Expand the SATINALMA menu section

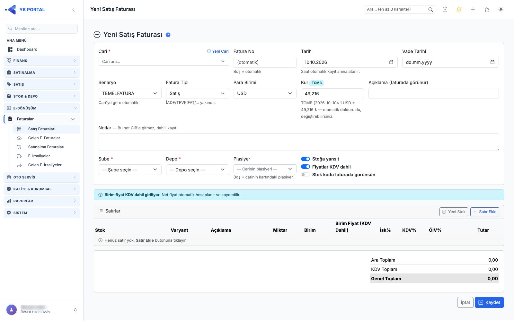tap(42, 73)
